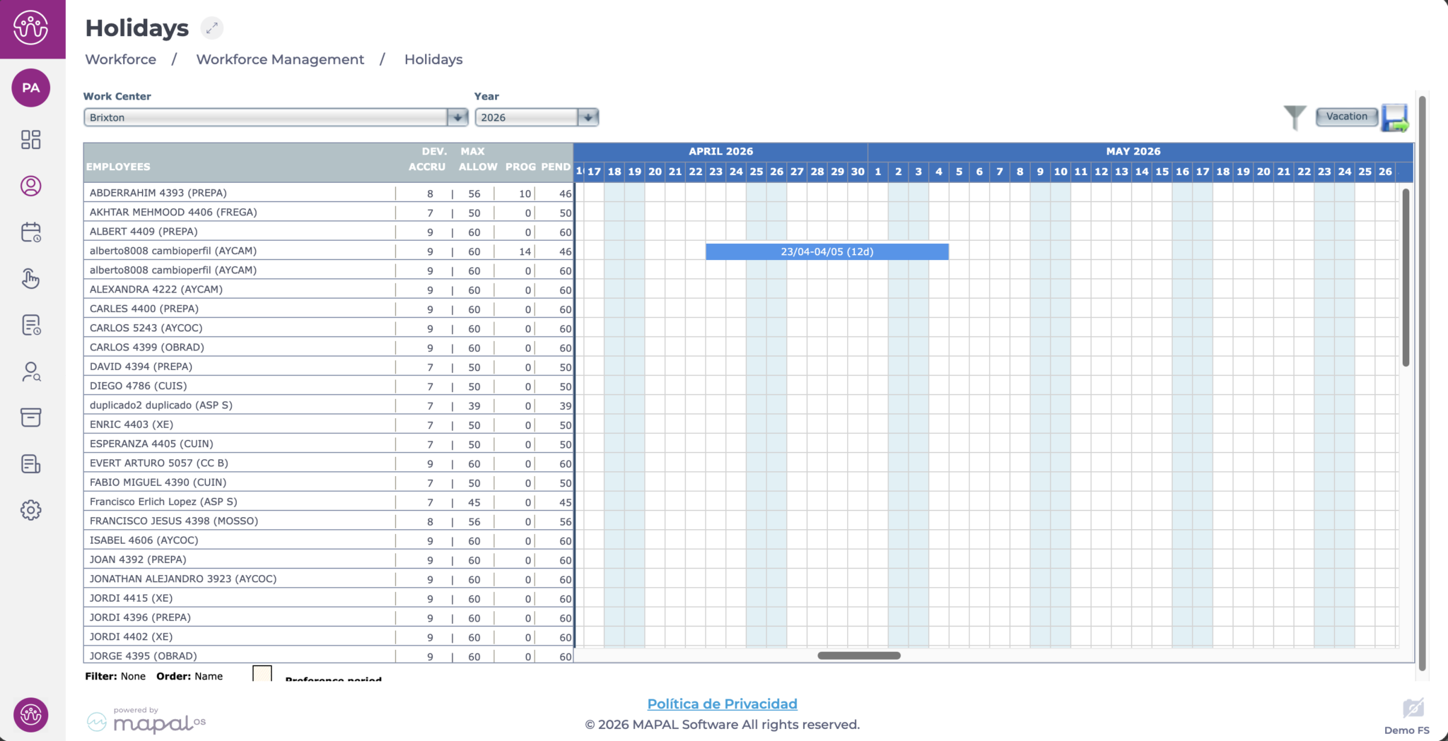Expand the Holidays view with arrows icon

[x=211, y=28]
